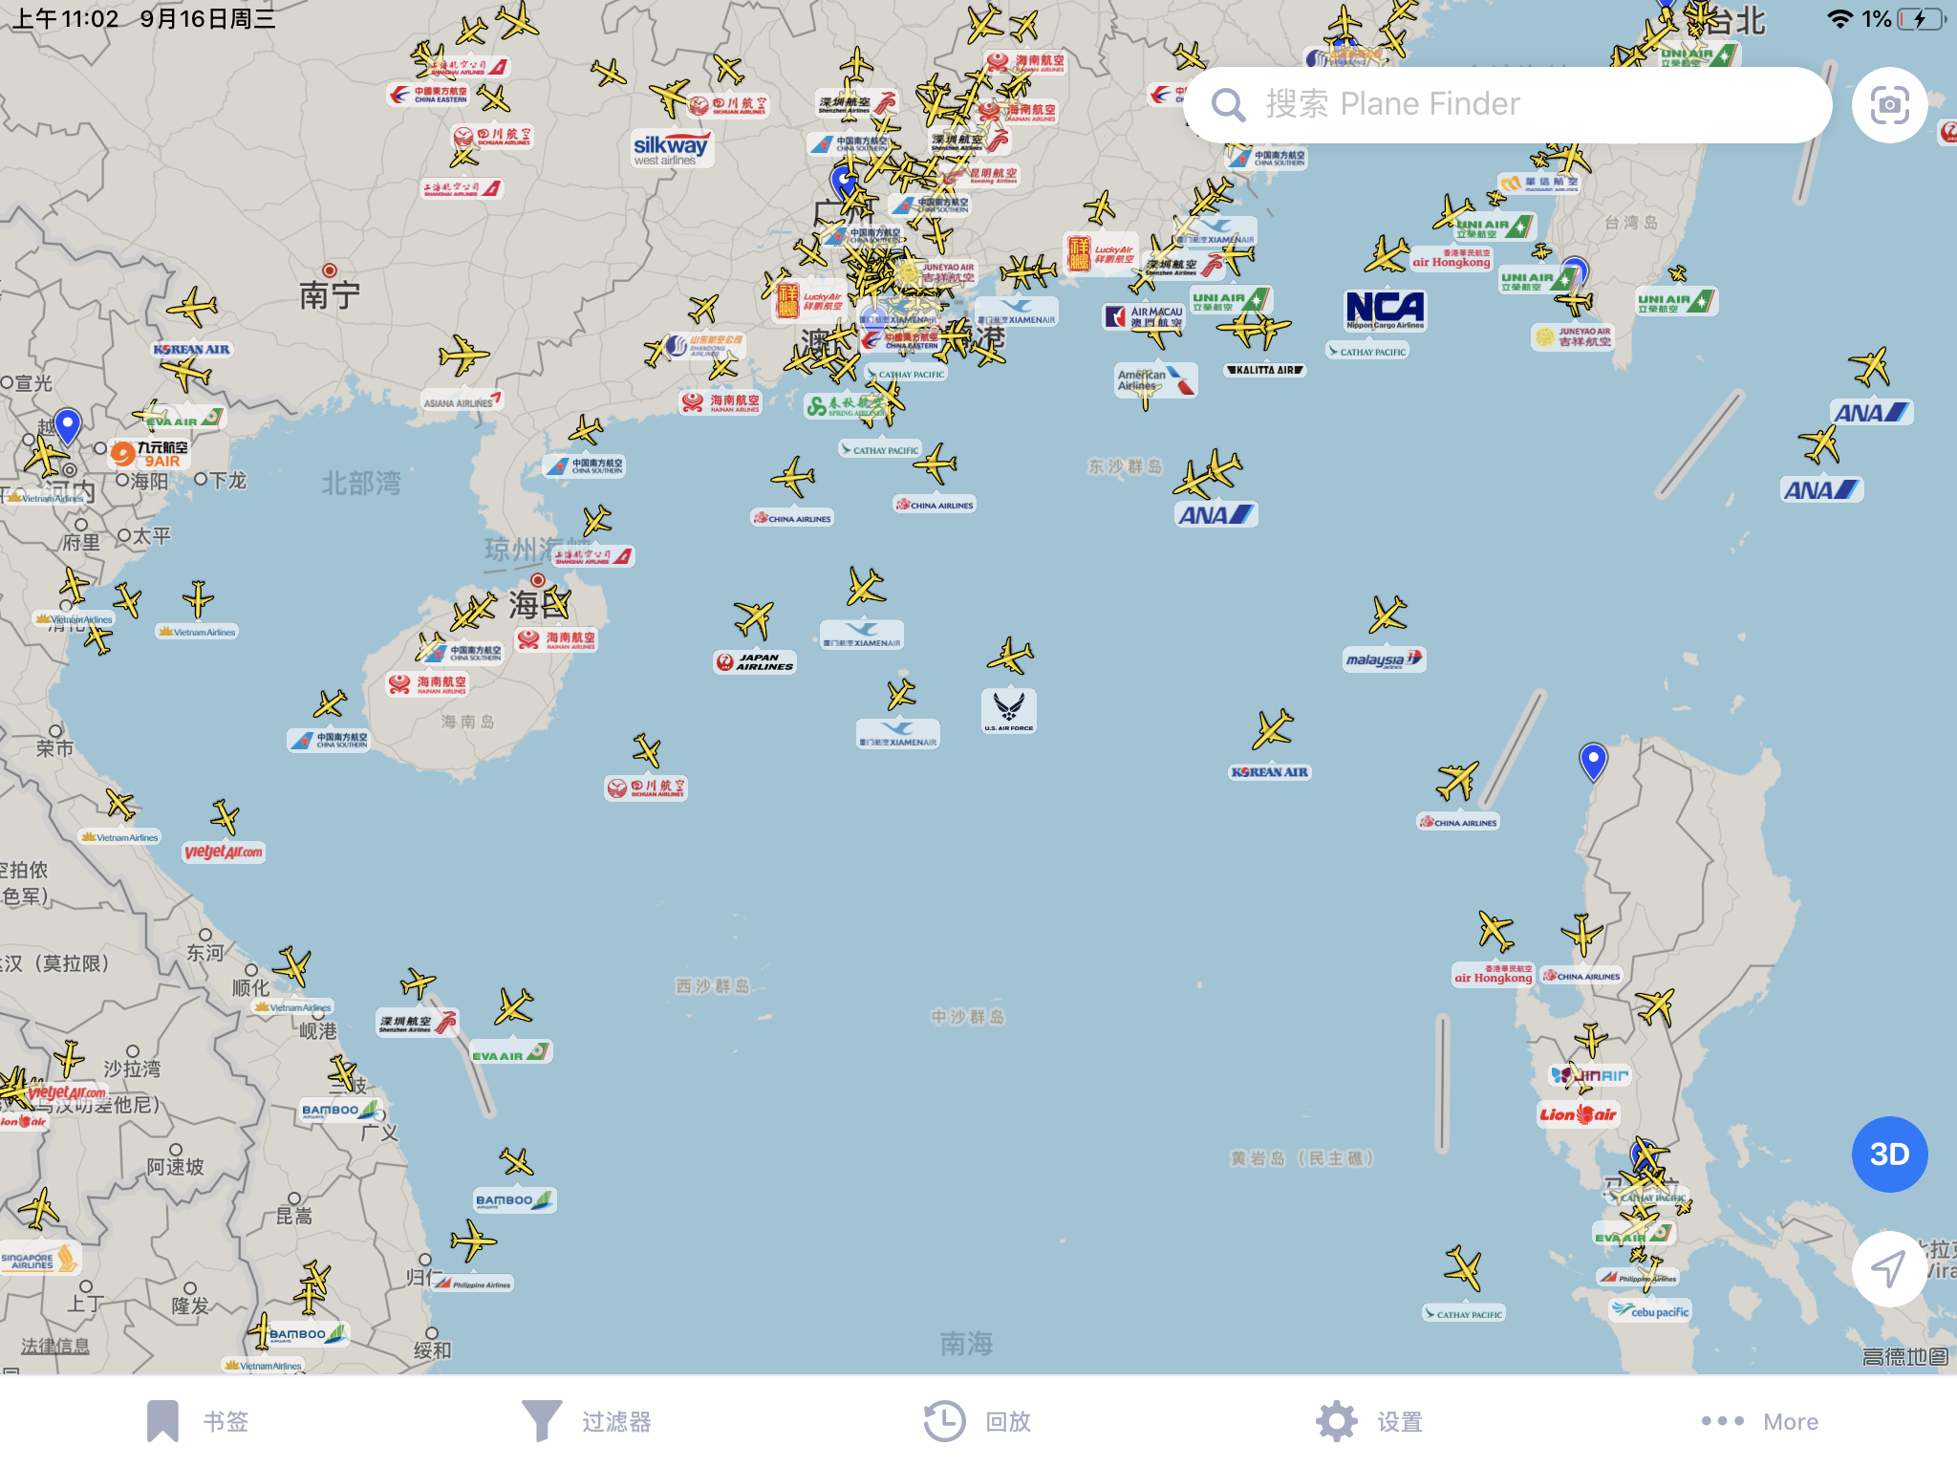
Task: Select the American Airlines plane label
Action: [1156, 380]
